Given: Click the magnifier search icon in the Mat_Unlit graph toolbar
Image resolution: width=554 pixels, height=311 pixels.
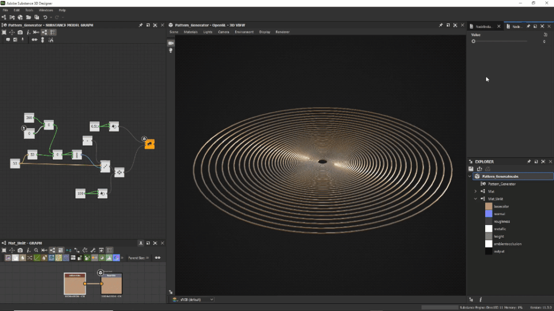Looking at the screenshot, I should click(36, 251).
